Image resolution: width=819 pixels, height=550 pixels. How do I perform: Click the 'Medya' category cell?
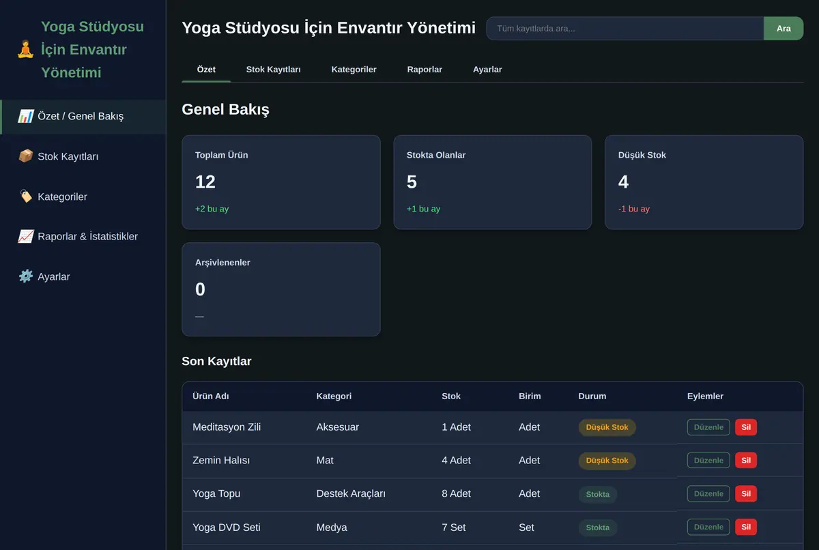click(332, 527)
